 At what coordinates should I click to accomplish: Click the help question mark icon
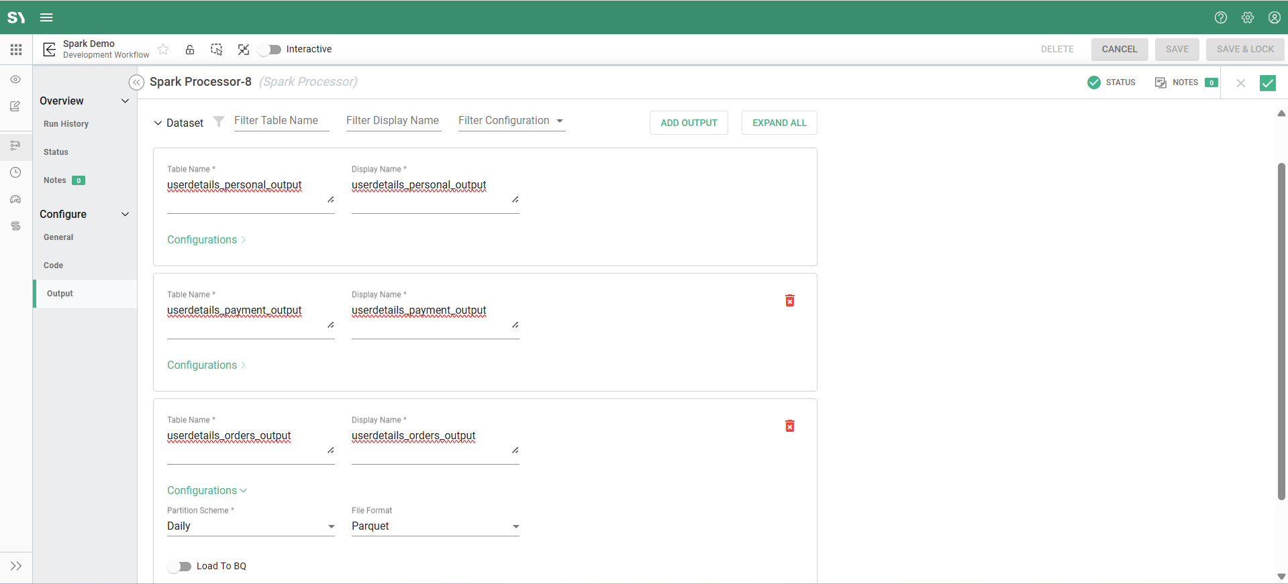tap(1220, 17)
